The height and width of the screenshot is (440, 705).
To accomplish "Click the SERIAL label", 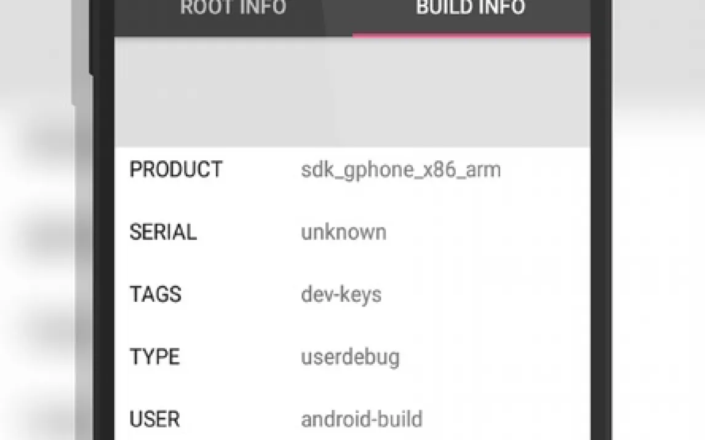I will point(163,232).
